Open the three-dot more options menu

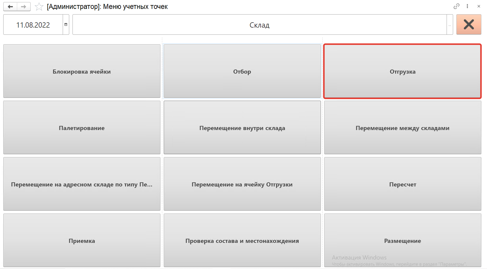[x=467, y=6]
